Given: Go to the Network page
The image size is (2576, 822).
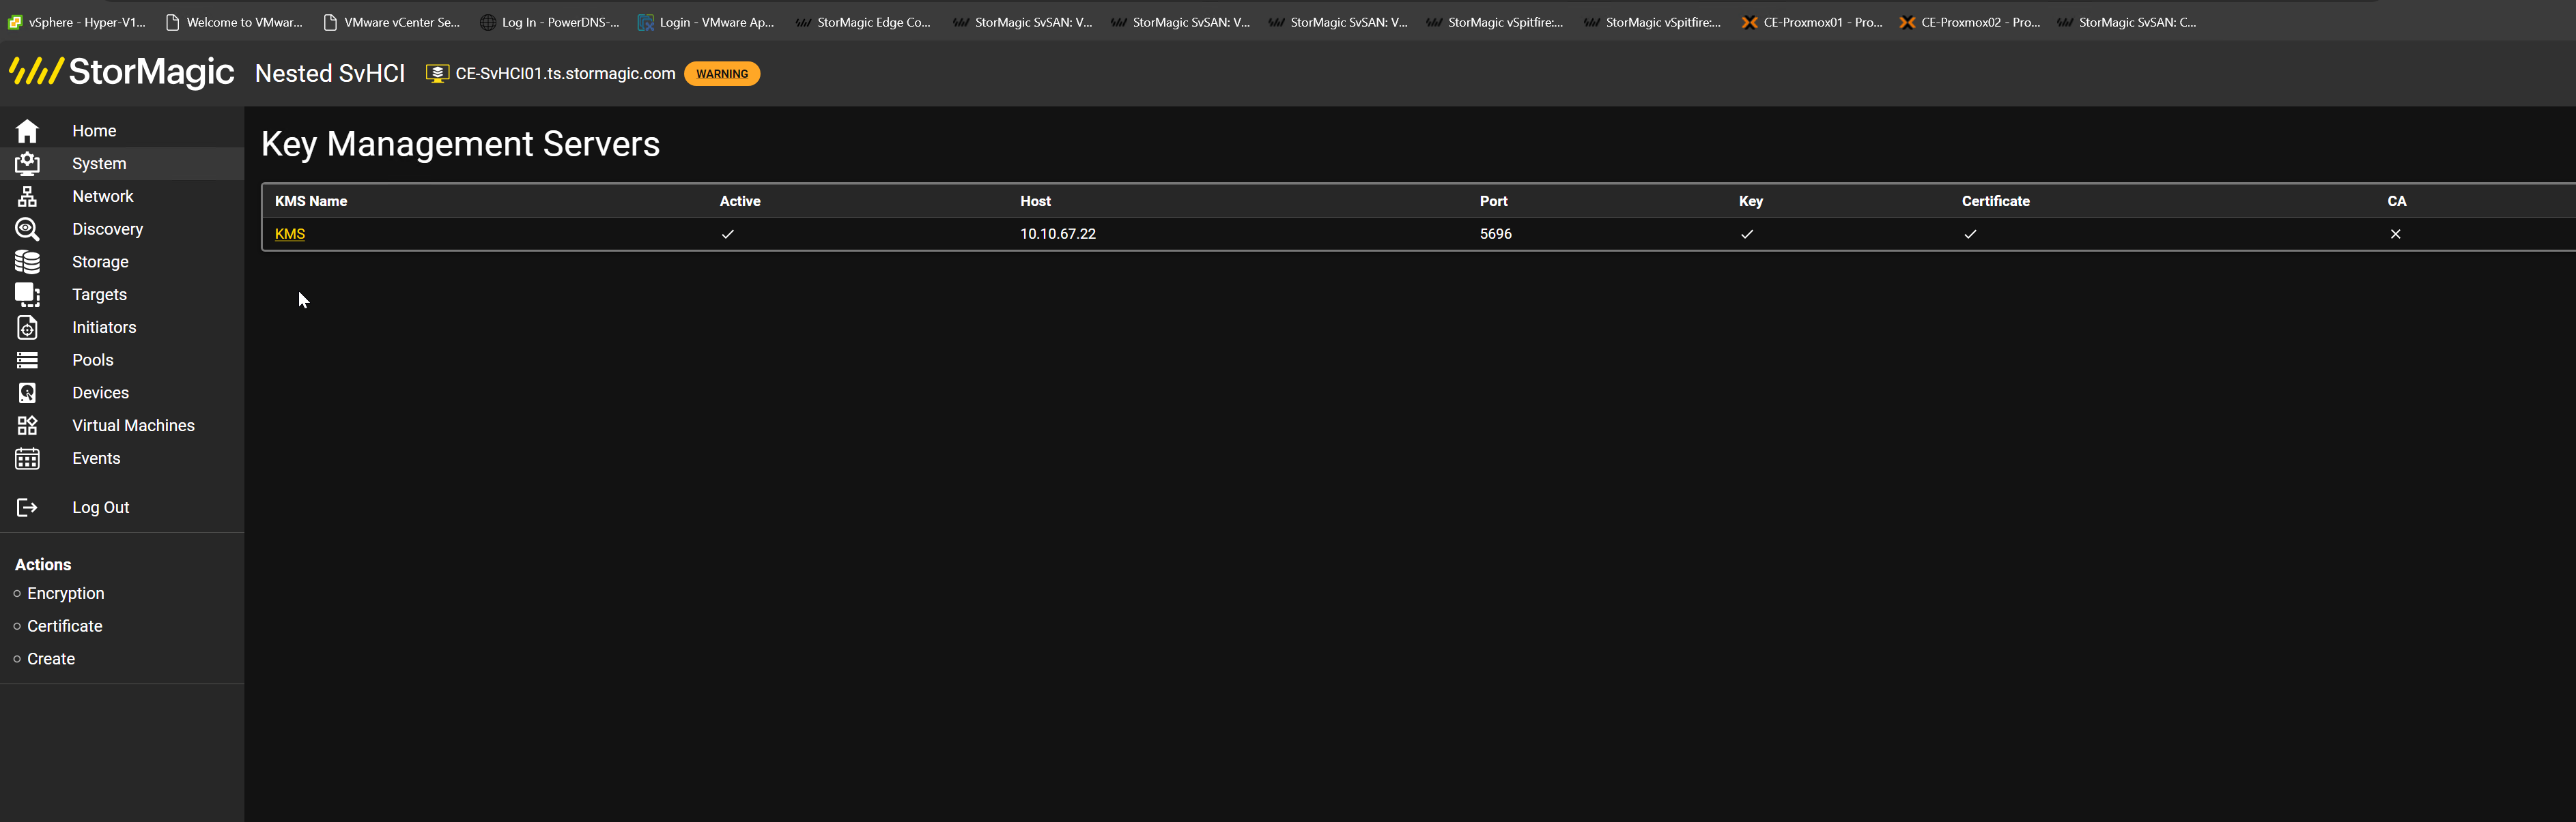Looking at the screenshot, I should click(x=102, y=196).
